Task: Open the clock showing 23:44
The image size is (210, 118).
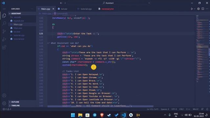Action: pyautogui.click(x=199, y=115)
